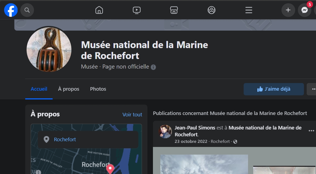Open Jean-Paul Simons avatar picture

(165, 132)
